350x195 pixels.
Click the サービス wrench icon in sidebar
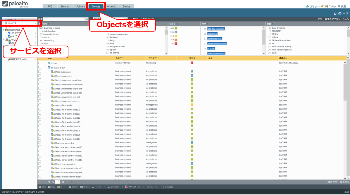6,23
